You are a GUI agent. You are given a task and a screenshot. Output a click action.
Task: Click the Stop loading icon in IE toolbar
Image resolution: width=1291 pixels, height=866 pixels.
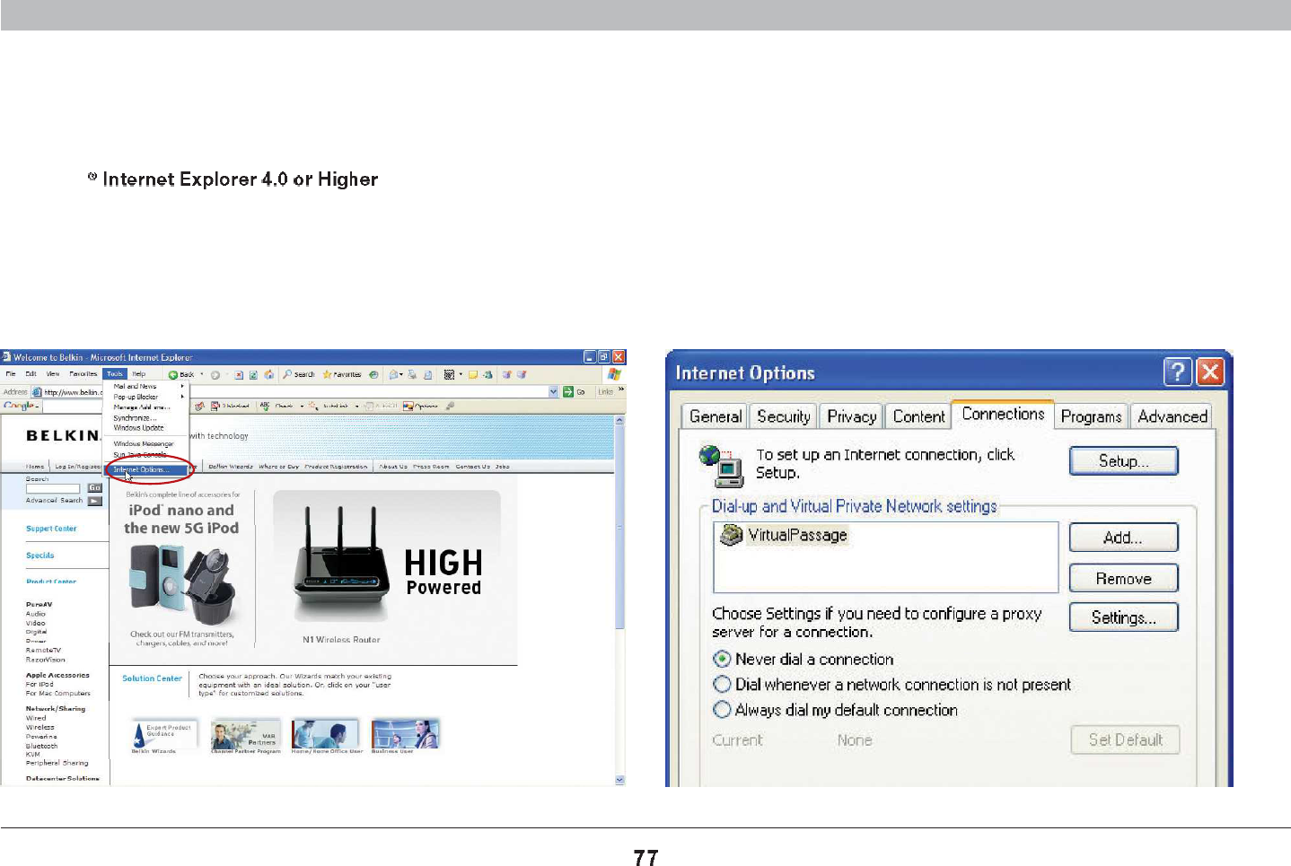238,374
